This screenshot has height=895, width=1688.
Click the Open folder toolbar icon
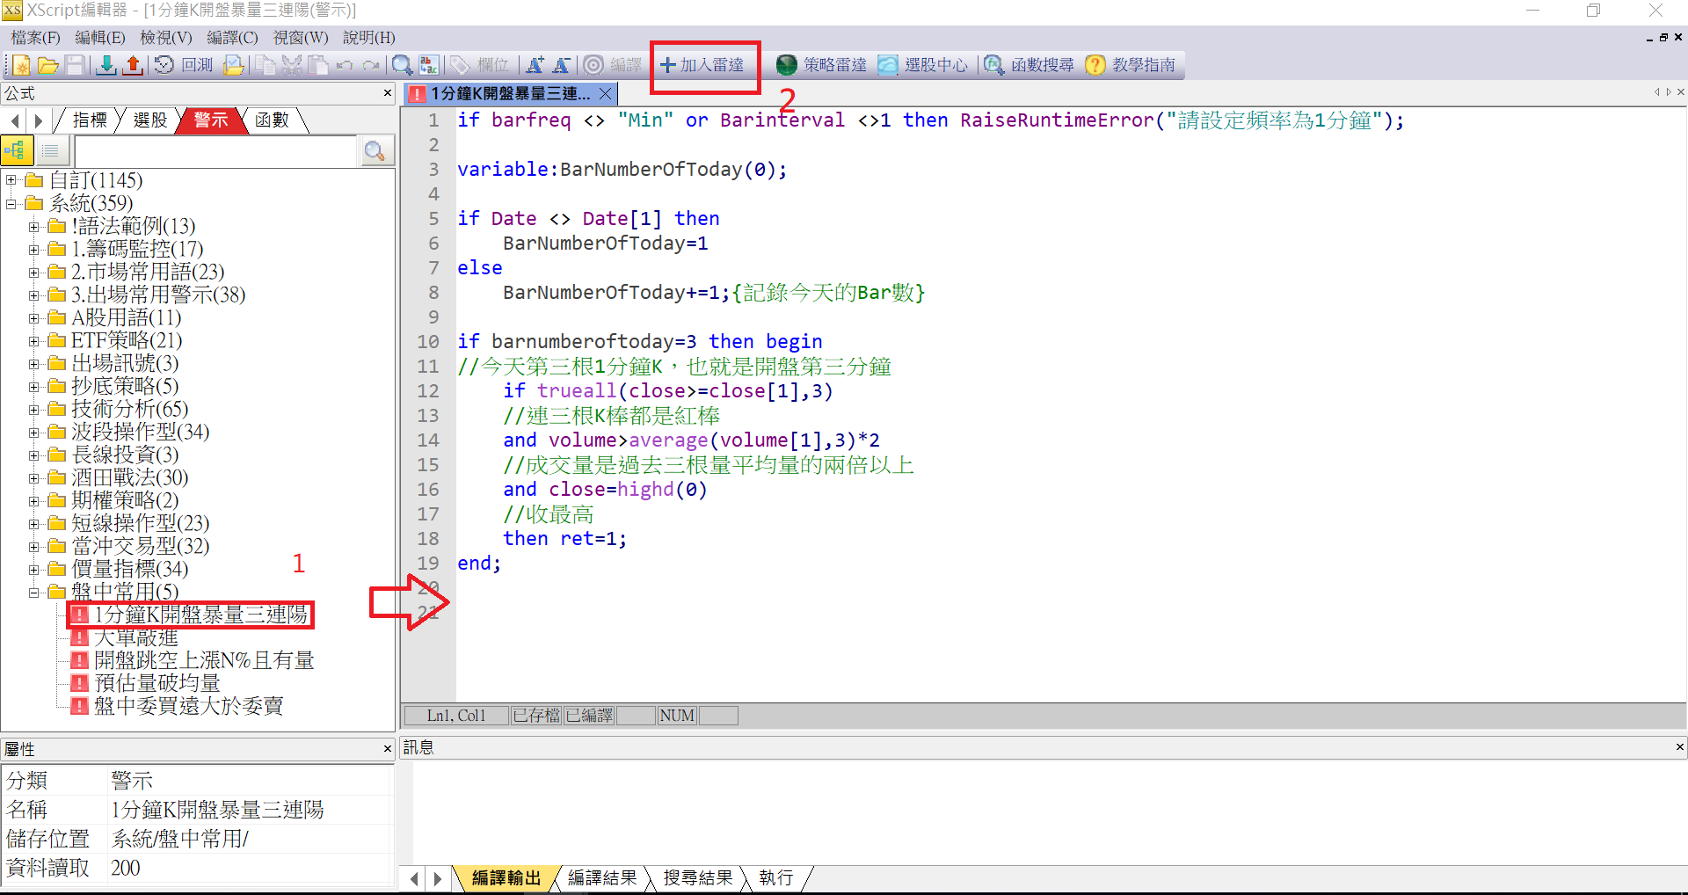point(48,65)
